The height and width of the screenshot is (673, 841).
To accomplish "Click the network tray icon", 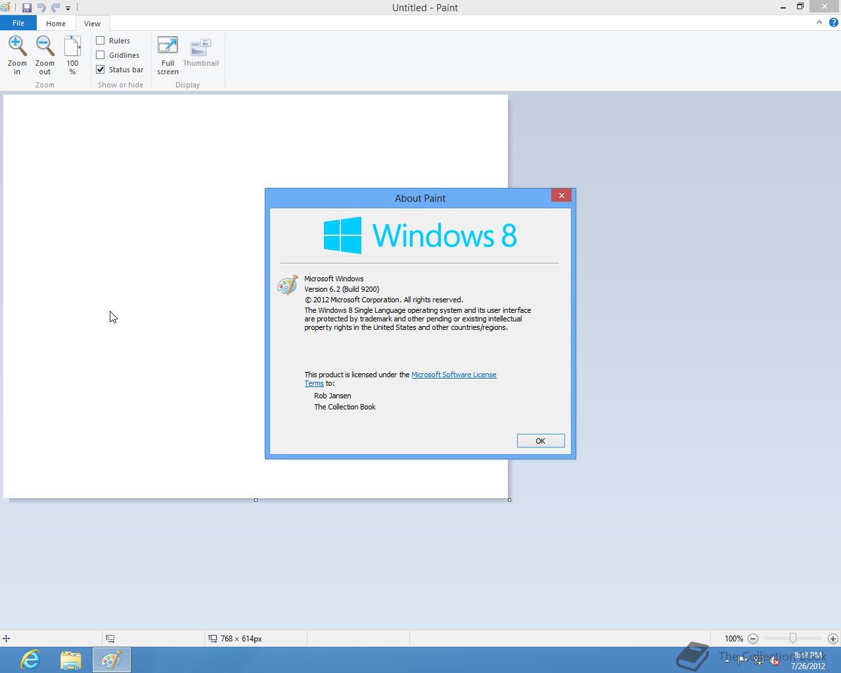I will coord(759,661).
